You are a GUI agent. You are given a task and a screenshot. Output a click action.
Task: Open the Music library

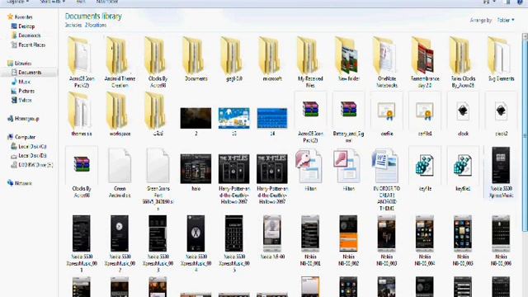[24, 82]
